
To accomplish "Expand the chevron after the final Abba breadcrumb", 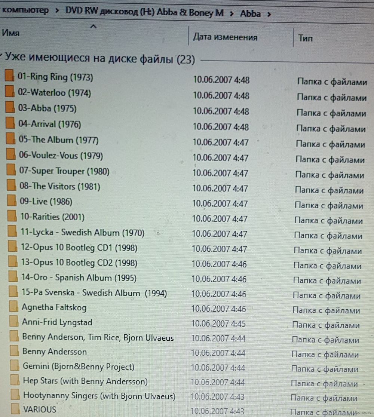I will point(269,14).
